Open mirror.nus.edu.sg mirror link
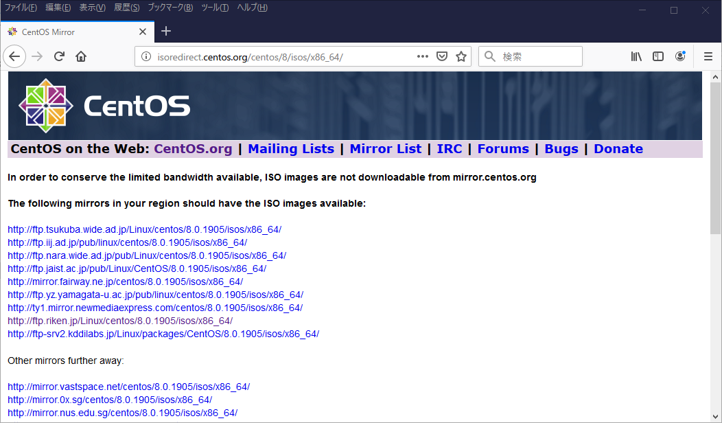 [x=122, y=413]
